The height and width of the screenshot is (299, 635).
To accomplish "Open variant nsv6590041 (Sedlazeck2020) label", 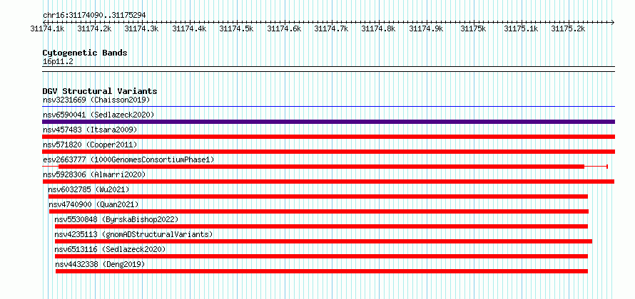I will pos(98,115).
